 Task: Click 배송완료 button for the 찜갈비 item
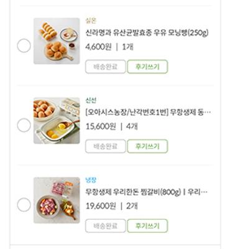(106, 226)
